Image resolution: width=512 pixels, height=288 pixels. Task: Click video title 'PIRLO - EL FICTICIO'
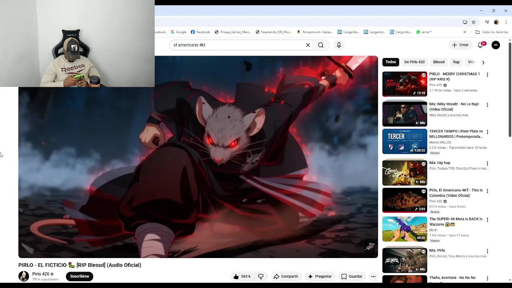[80, 265]
